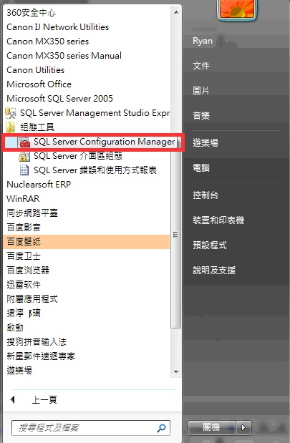Click the scrollbar down arrow
290x443 pixels.
176,372
